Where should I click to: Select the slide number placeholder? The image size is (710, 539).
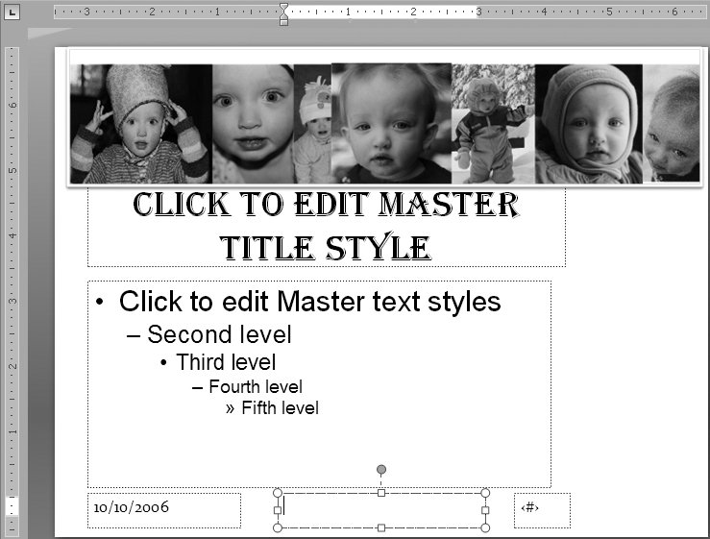pyautogui.click(x=542, y=509)
